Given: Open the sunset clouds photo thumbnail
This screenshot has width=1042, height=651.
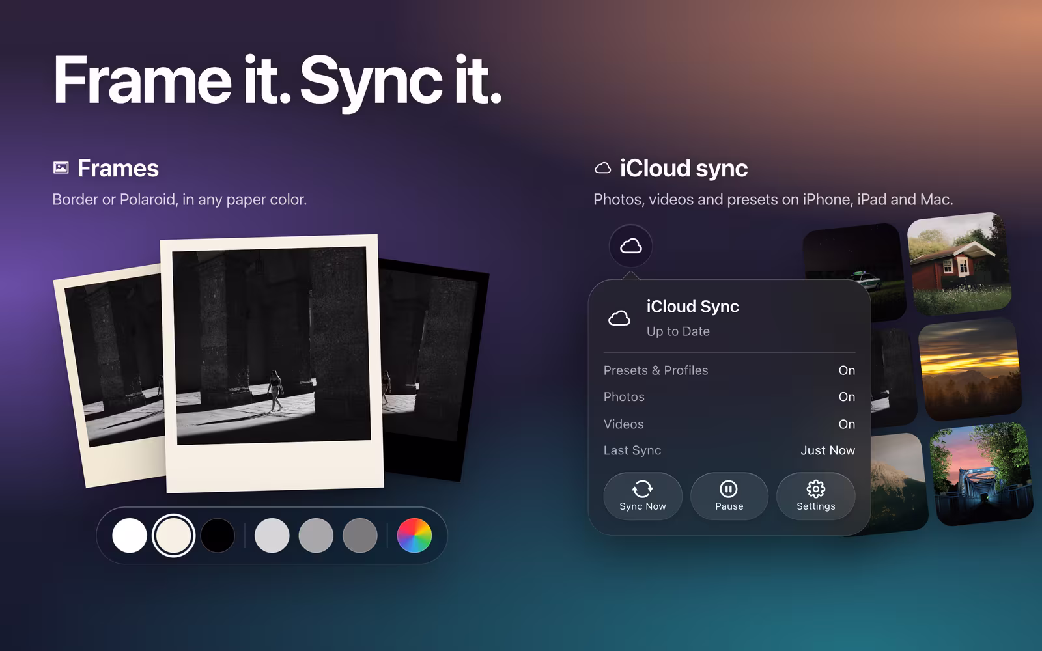Looking at the screenshot, I should click(x=969, y=369).
